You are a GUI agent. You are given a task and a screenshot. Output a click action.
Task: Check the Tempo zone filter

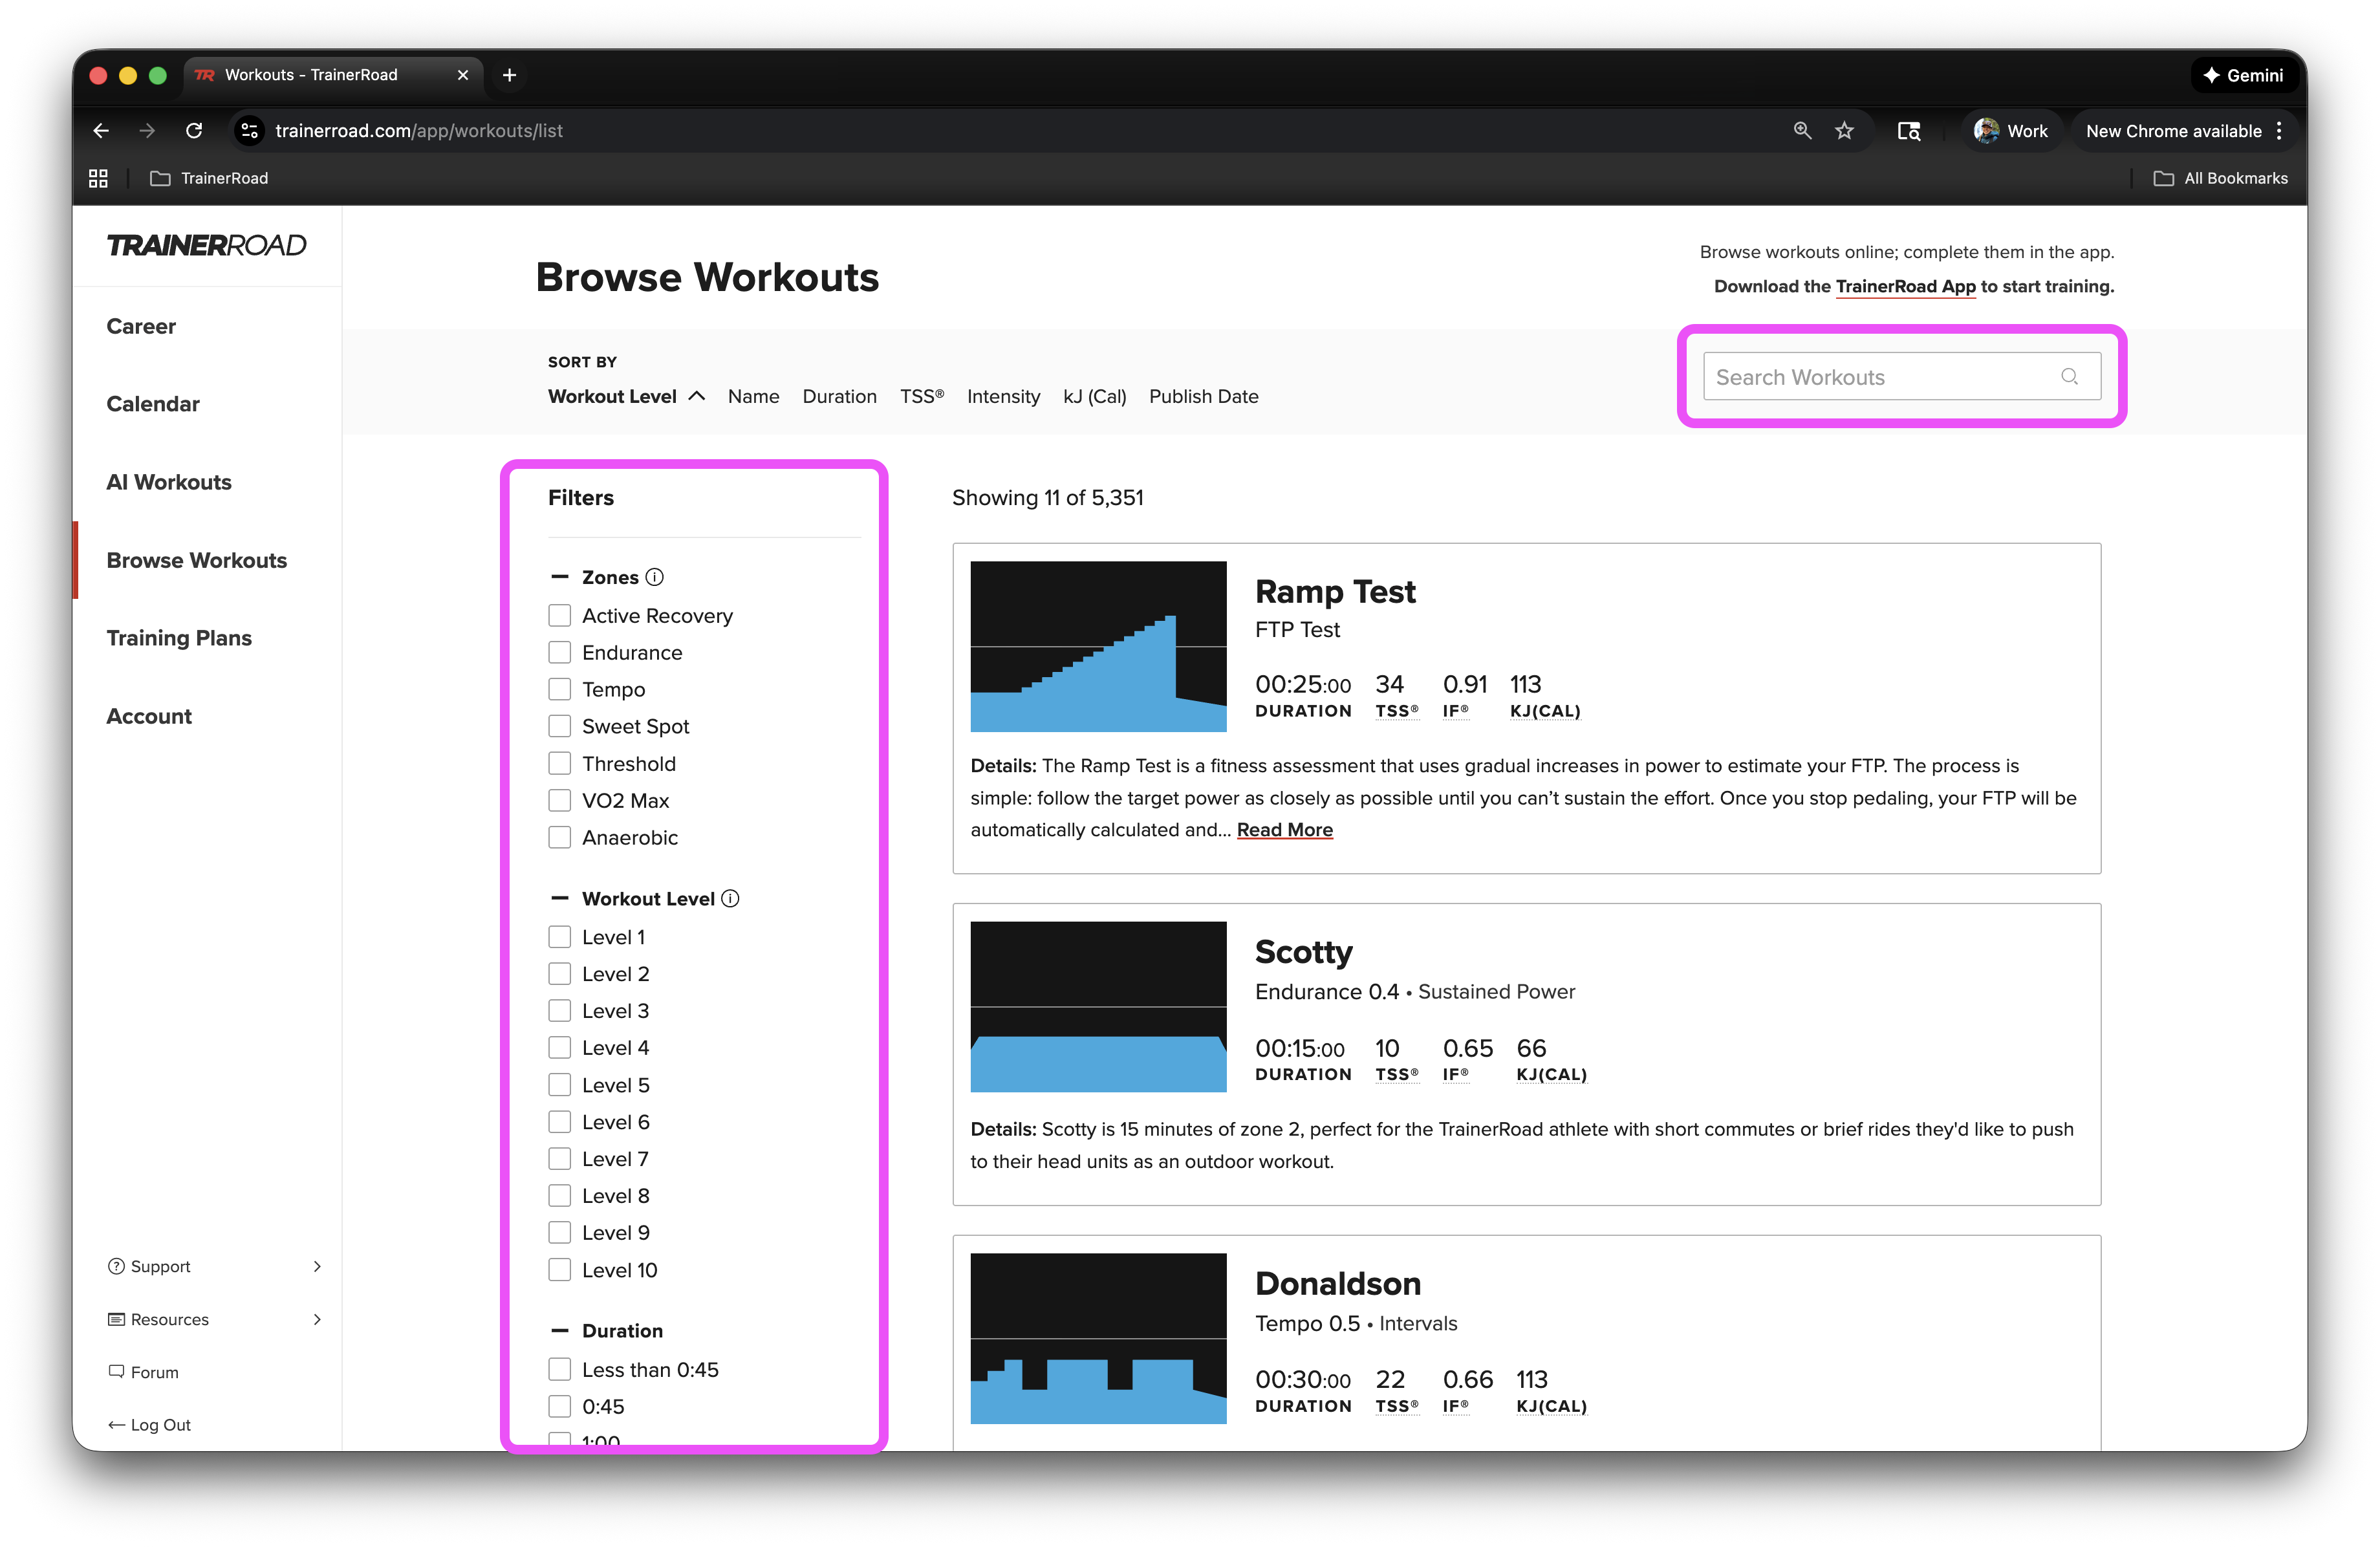click(x=560, y=689)
